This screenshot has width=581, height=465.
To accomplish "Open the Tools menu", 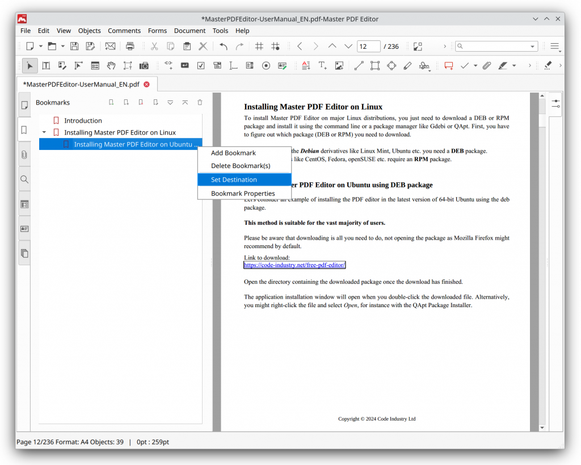I will tap(220, 31).
